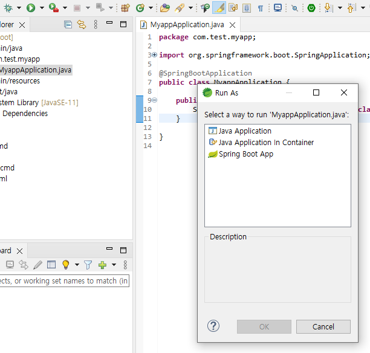
Task: Select the System Library JavaSE-11 node
Action: [x=39, y=103]
